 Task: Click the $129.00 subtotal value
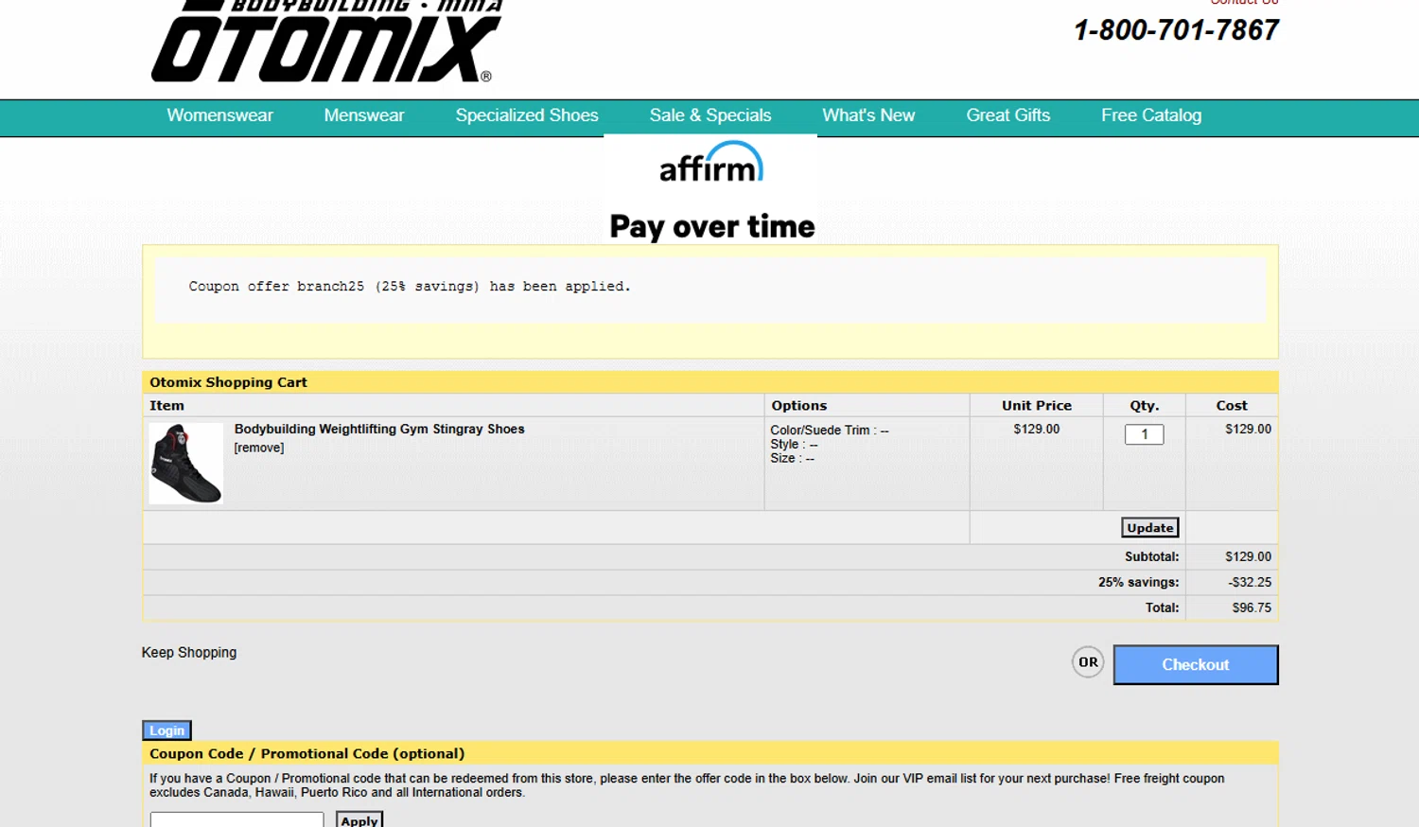point(1249,556)
